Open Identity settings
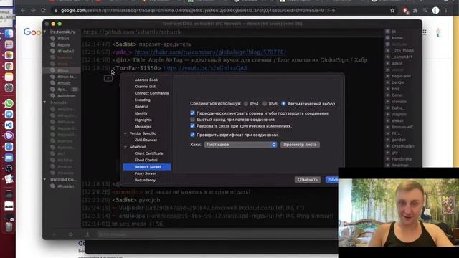The height and width of the screenshot is (258, 459). pos(141,113)
